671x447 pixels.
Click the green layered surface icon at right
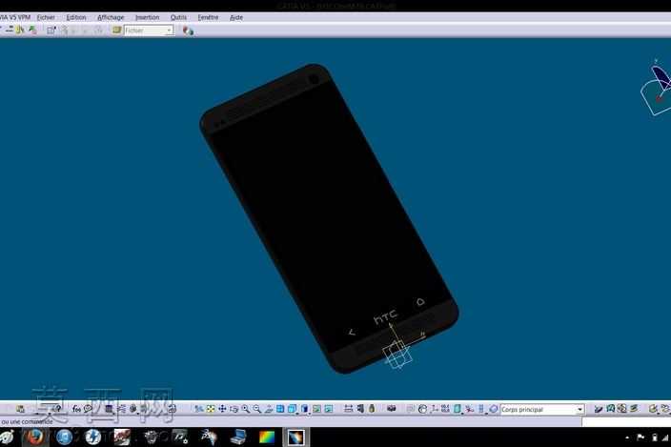pos(634,409)
